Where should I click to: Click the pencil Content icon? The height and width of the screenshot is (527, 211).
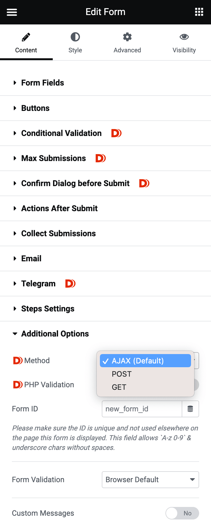[x=26, y=37]
